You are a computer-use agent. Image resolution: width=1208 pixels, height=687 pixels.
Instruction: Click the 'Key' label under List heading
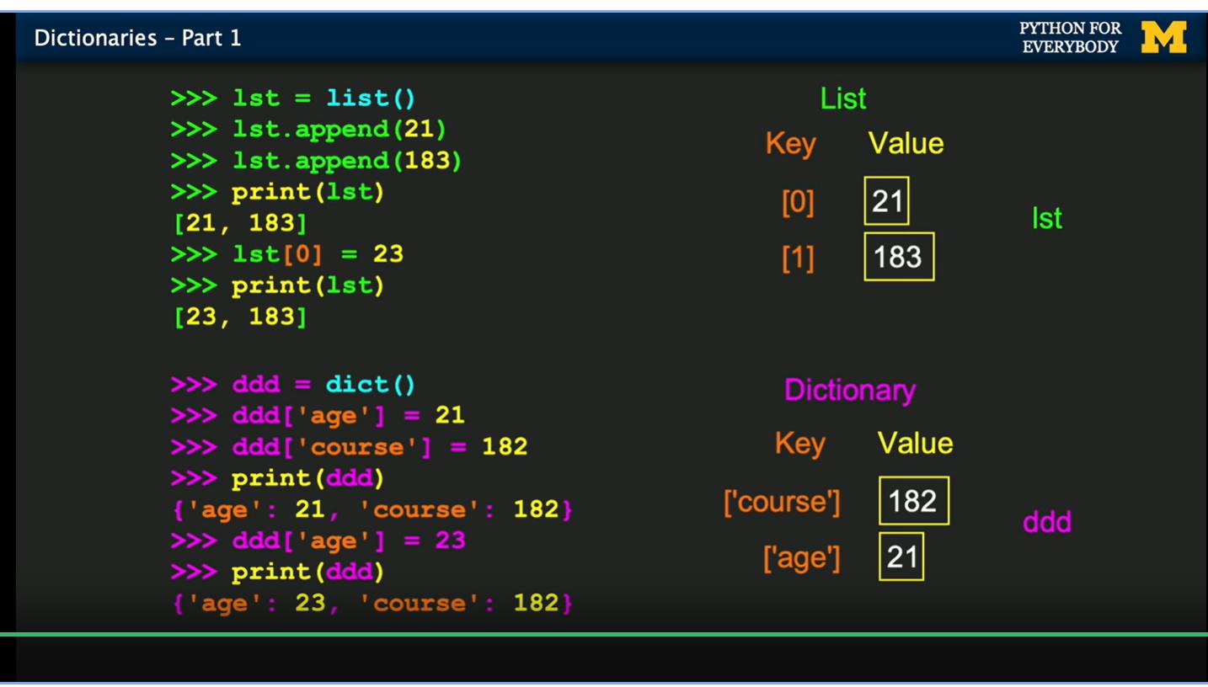(x=790, y=144)
